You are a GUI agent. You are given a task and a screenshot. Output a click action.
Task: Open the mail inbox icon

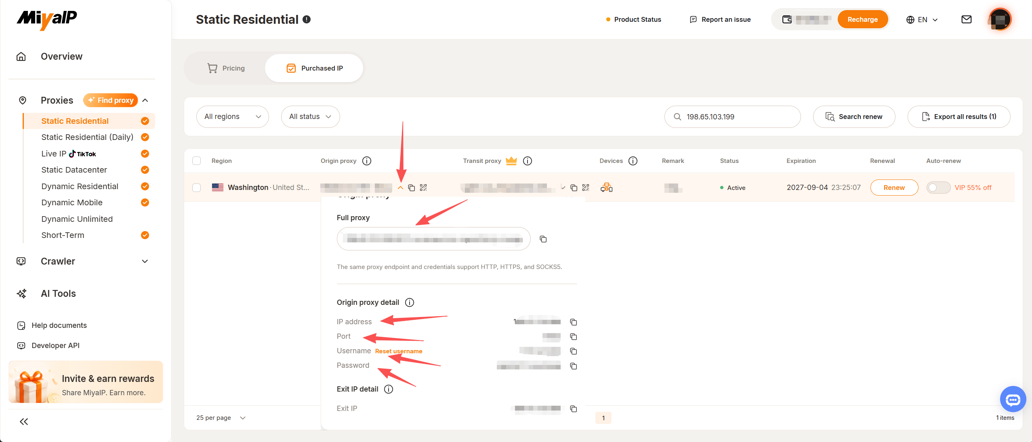tap(967, 19)
